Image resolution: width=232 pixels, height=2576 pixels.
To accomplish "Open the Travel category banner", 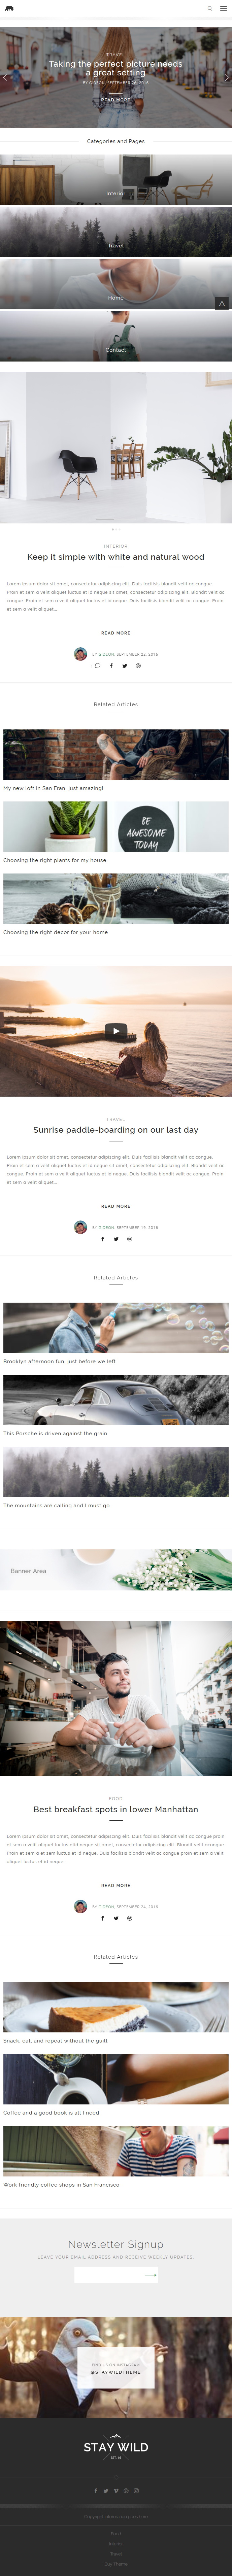I will (116, 231).
